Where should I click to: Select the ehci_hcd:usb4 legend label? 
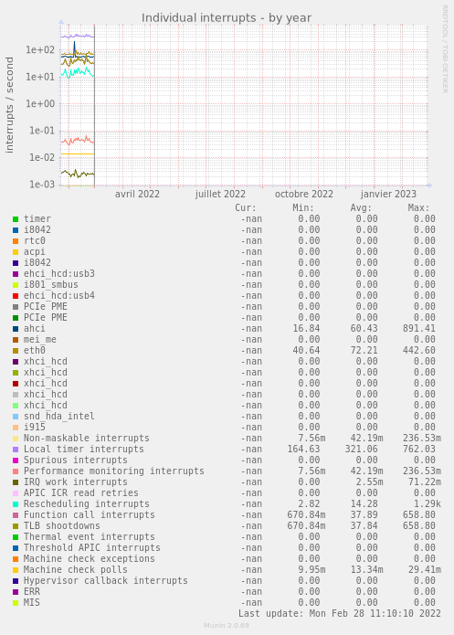click(x=59, y=296)
